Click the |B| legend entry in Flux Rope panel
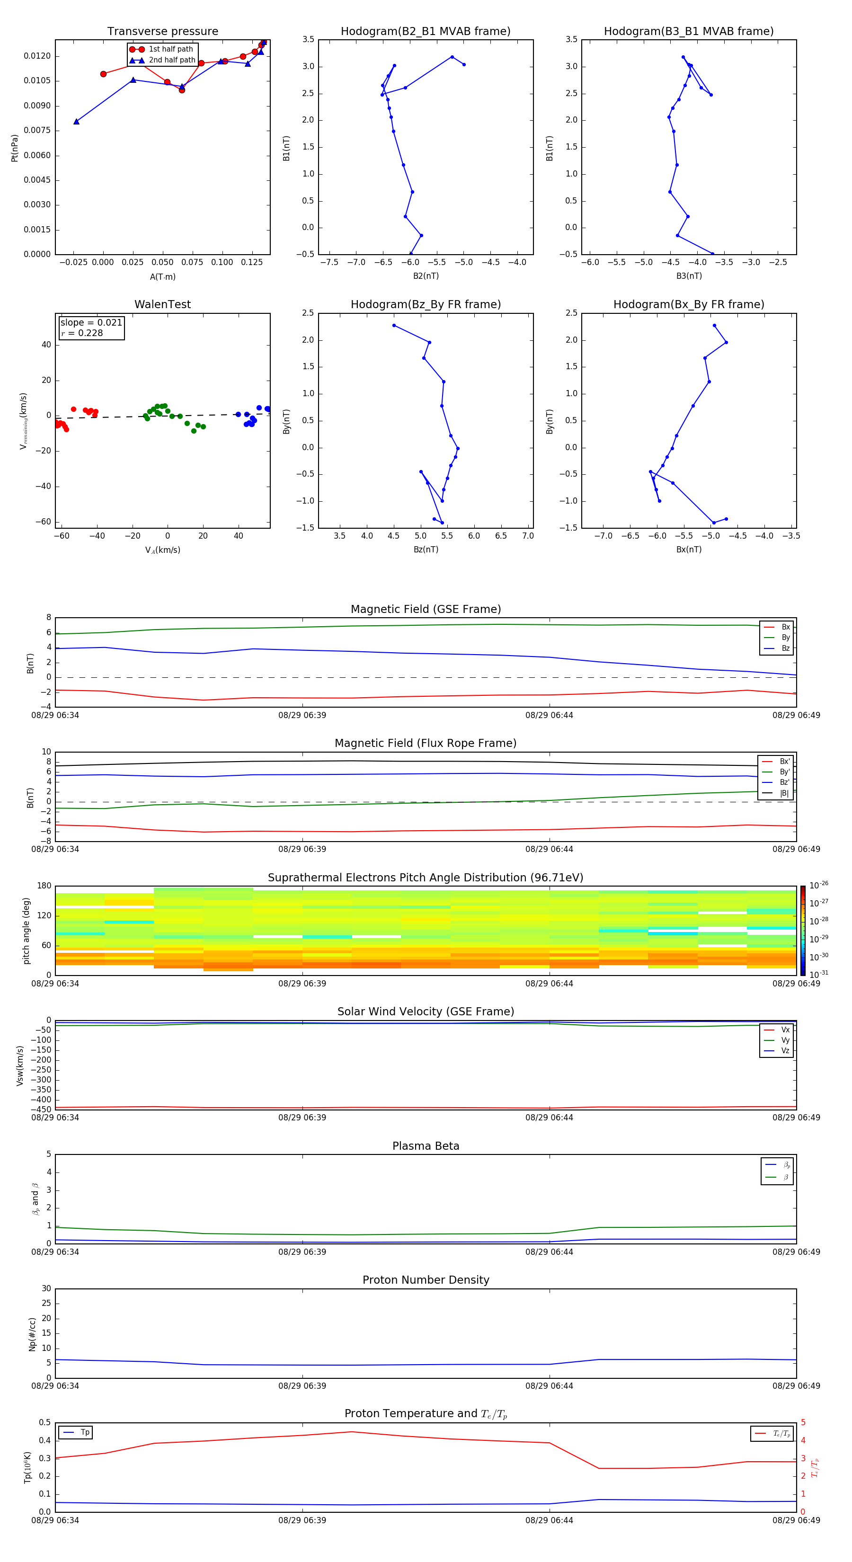The image size is (852, 1562). (x=776, y=793)
